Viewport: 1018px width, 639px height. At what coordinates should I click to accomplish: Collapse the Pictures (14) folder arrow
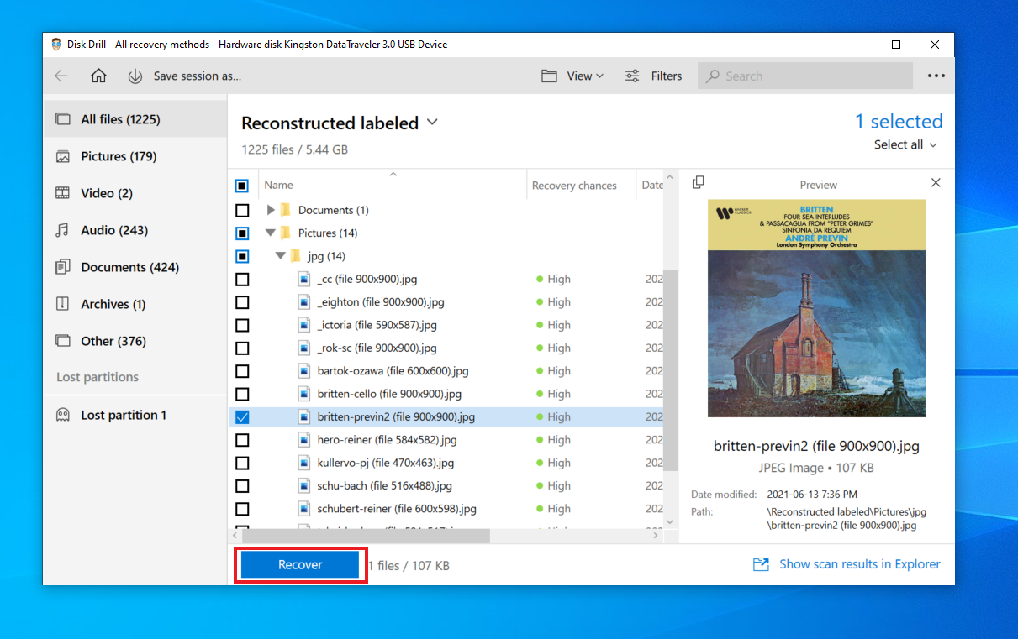271,233
